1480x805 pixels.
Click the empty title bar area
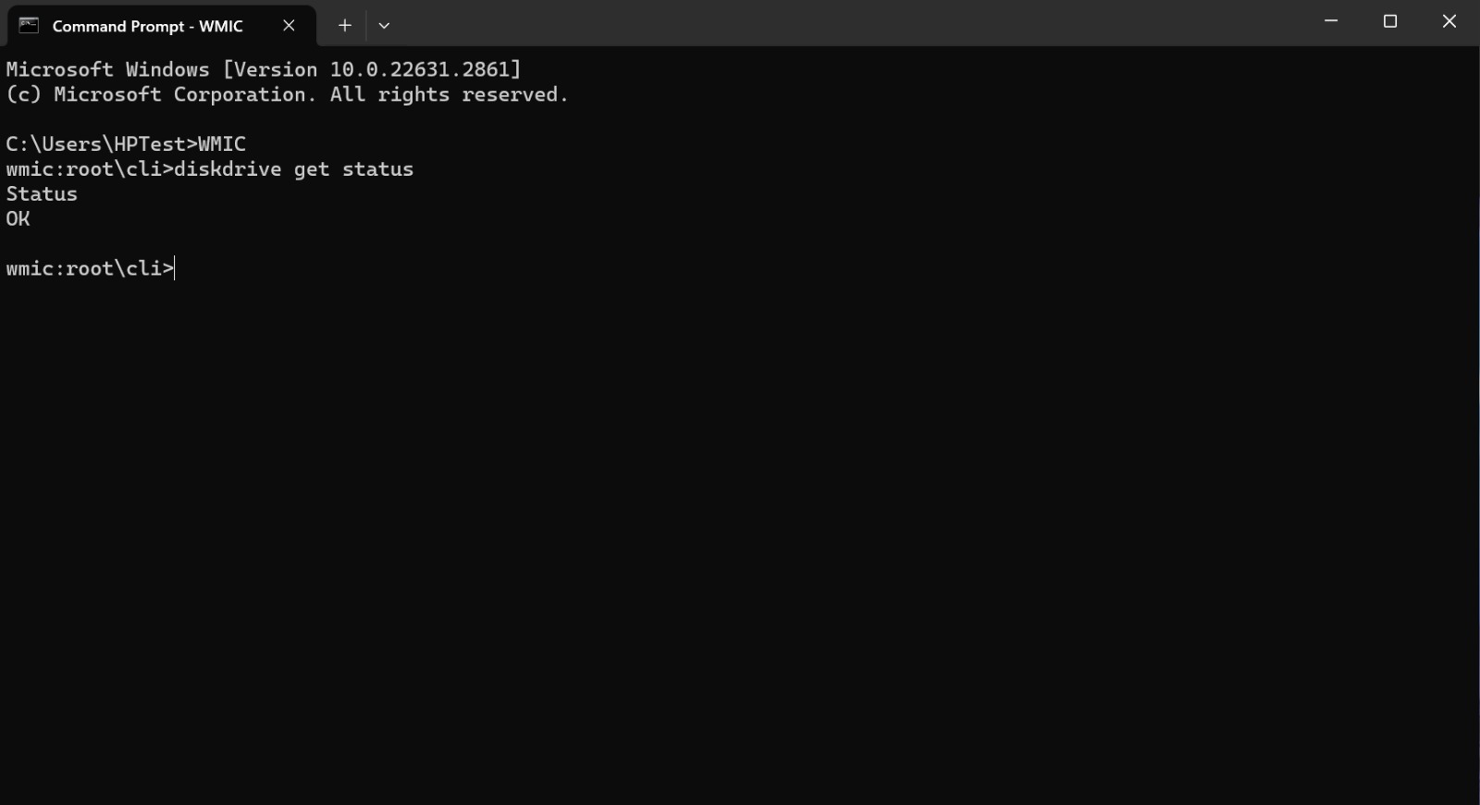832,22
